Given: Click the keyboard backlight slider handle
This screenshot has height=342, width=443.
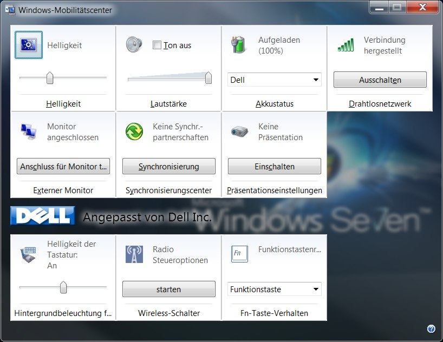Looking at the screenshot, I should 63,287.
